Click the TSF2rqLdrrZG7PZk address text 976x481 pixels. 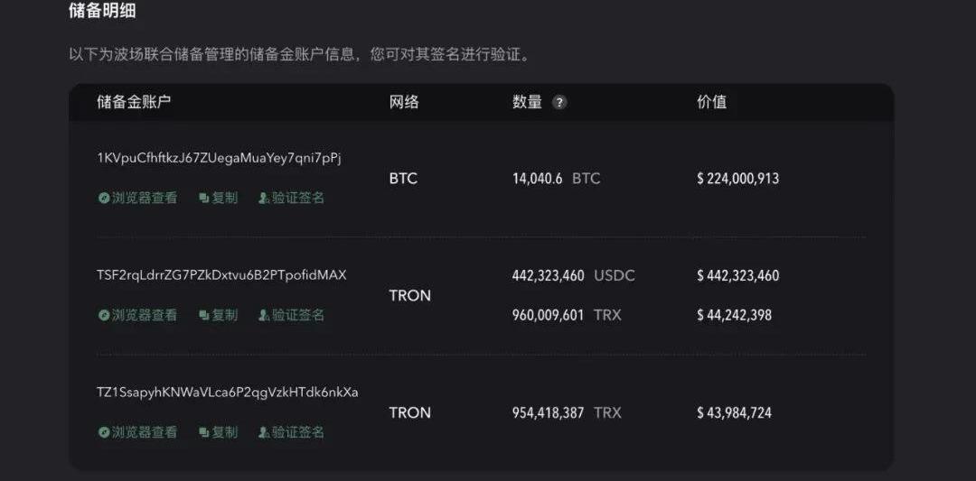(x=221, y=275)
